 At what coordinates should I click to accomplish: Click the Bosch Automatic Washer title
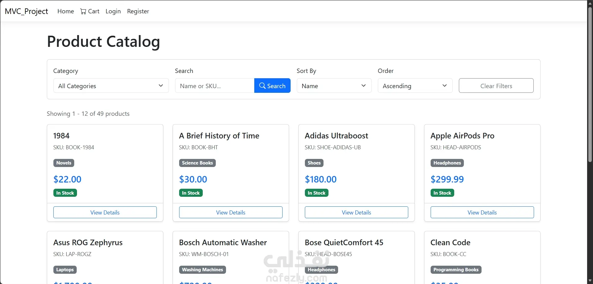pyautogui.click(x=223, y=243)
